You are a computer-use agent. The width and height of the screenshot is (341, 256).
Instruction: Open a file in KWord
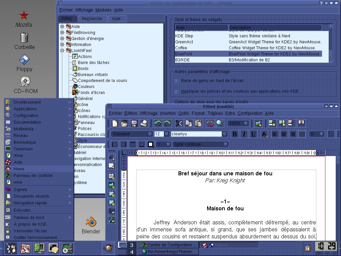pyautogui.click(x=125, y=123)
